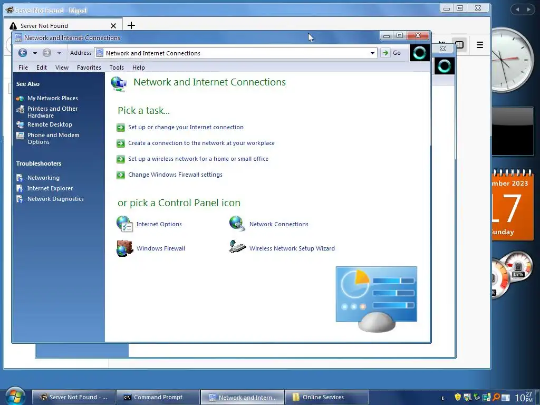Click the Address bar field
This screenshot has width=540, height=405.
[x=236, y=53]
